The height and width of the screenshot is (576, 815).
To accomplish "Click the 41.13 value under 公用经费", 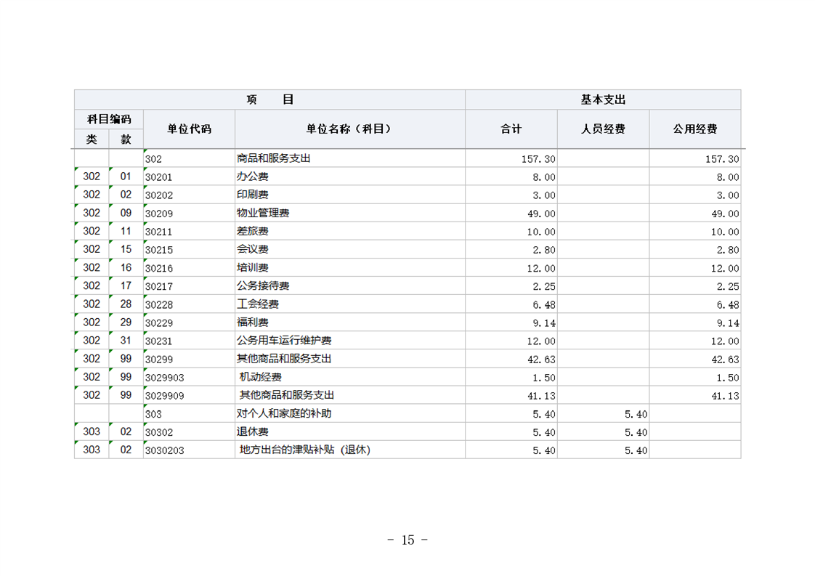I will tap(725, 396).
